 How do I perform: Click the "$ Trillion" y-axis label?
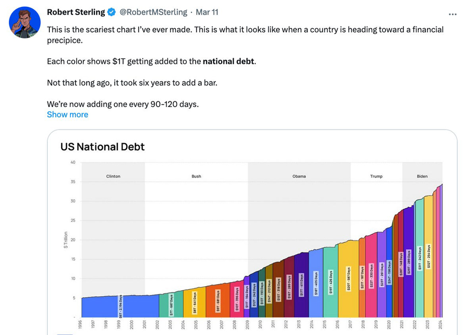pos(66,239)
